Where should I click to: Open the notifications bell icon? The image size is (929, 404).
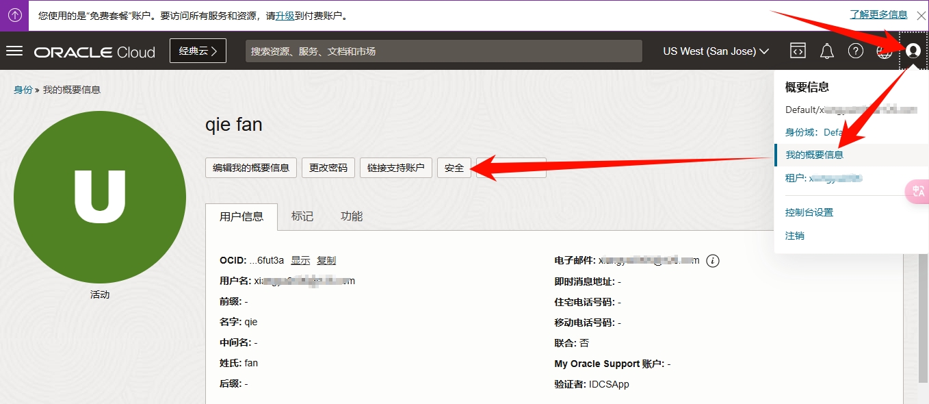tap(827, 51)
